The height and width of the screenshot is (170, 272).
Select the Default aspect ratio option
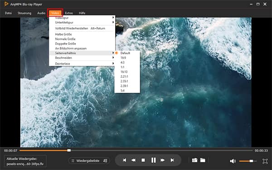click(x=127, y=53)
